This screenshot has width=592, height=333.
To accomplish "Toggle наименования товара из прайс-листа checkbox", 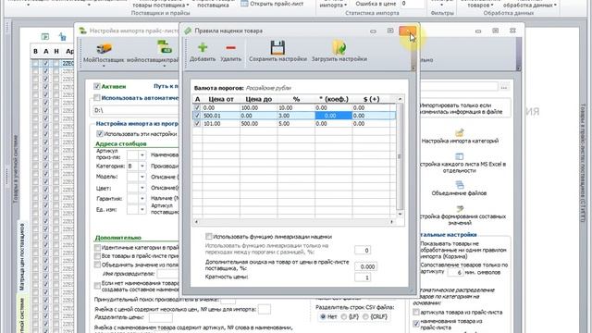I will (416, 324).
